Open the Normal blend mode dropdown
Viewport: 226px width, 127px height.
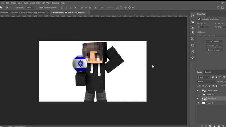coord(206,81)
